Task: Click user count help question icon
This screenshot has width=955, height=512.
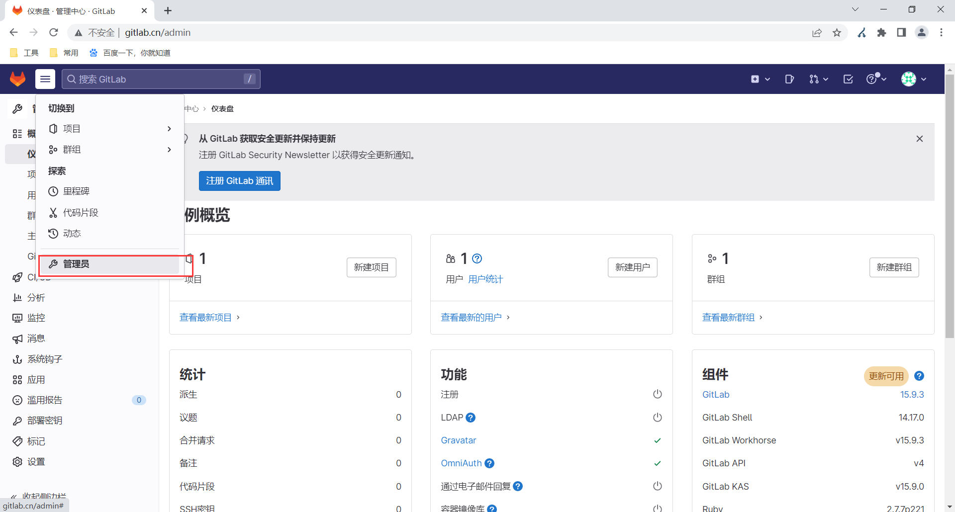Action: click(477, 258)
